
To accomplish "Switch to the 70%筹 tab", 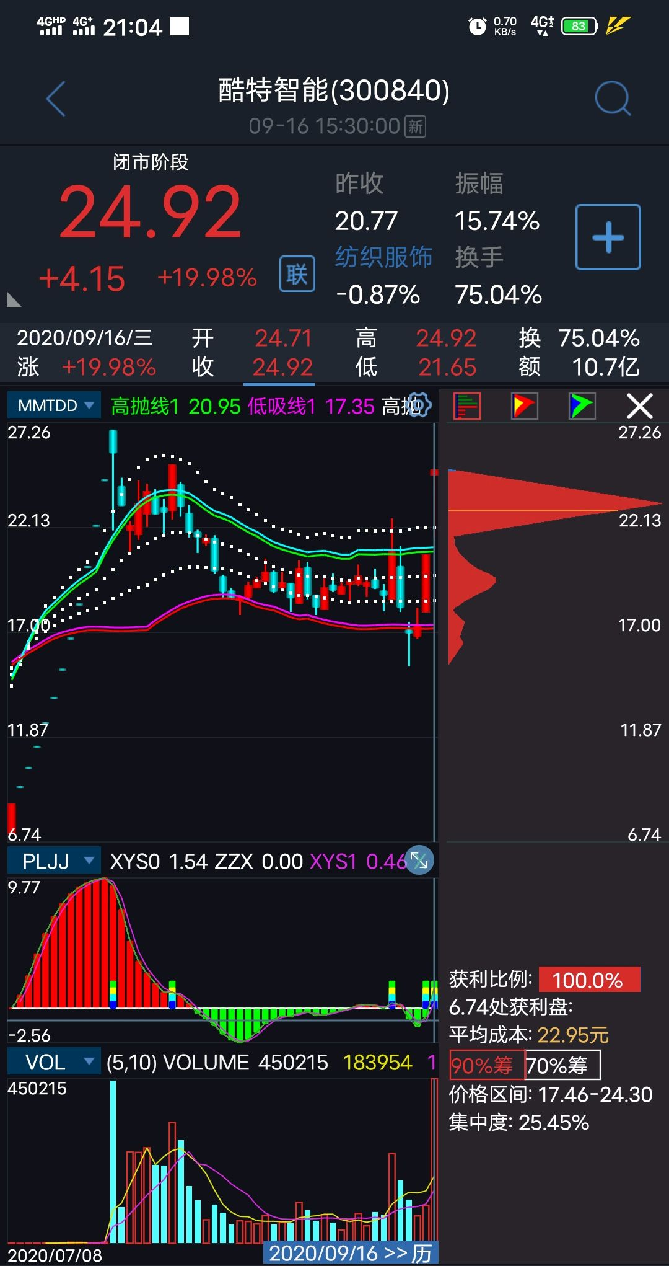I will click(x=562, y=1065).
